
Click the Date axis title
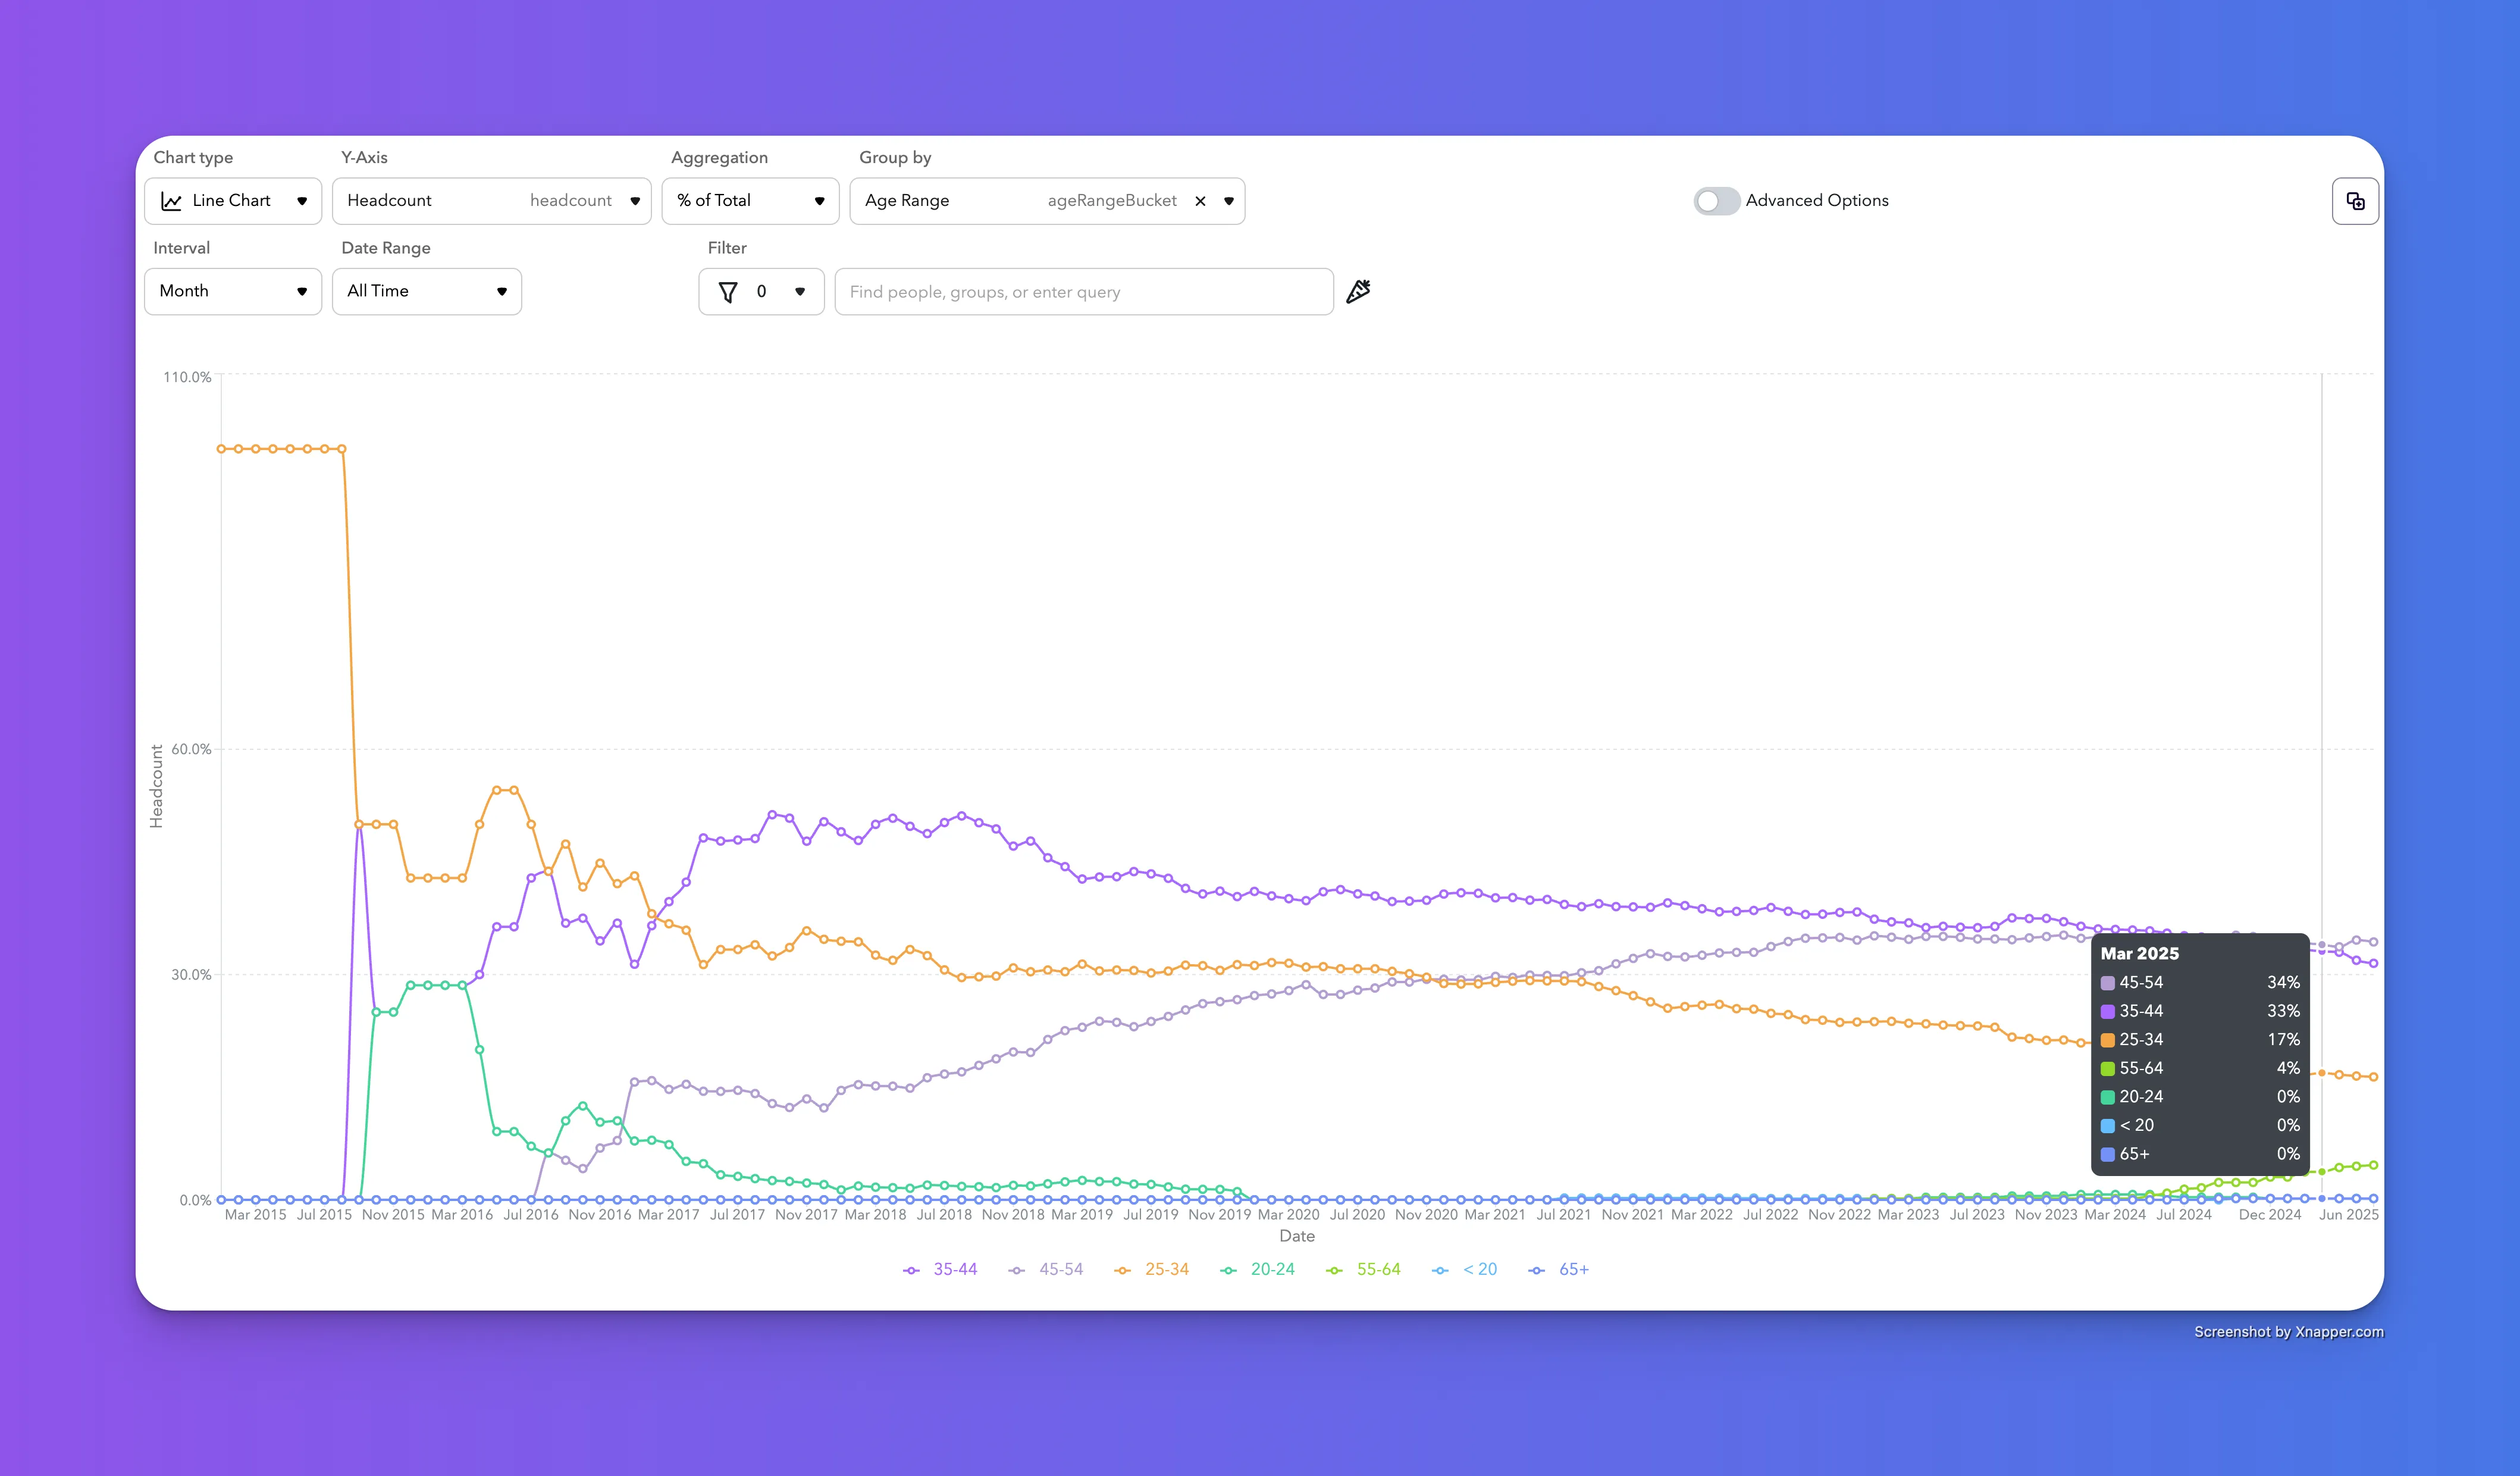click(1297, 1236)
